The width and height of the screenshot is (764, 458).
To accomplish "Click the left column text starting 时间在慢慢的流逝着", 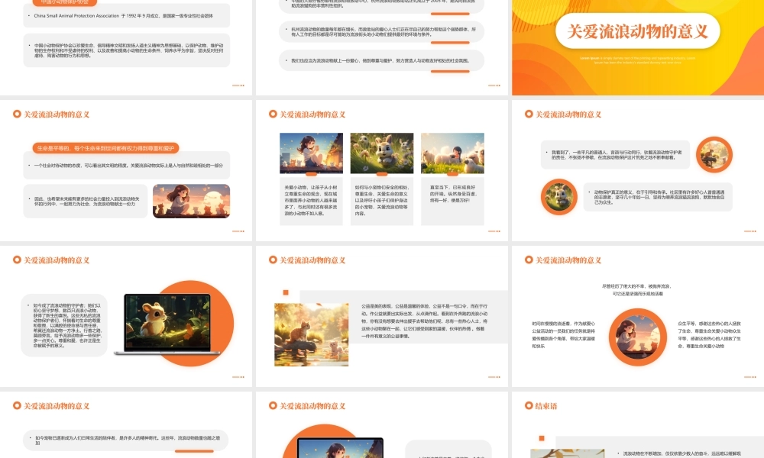I will [563, 334].
